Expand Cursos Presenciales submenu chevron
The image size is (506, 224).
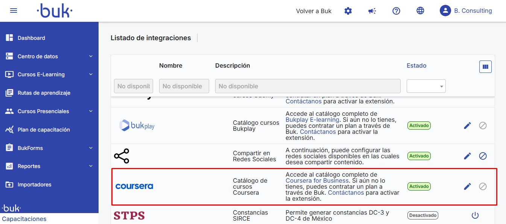click(x=91, y=111)
